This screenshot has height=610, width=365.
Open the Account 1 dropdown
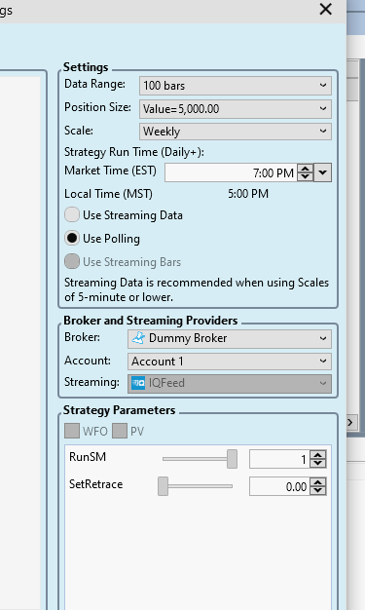pos(230,362)
